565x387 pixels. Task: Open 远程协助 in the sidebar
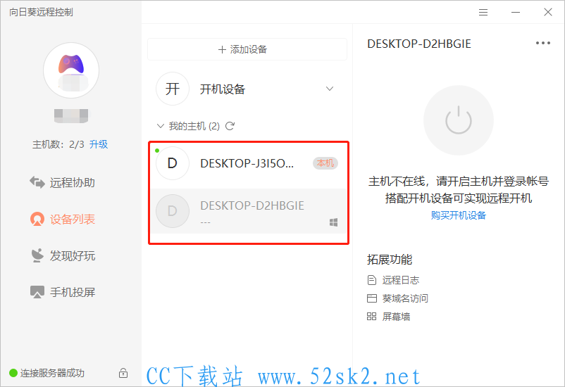[62, 182]
